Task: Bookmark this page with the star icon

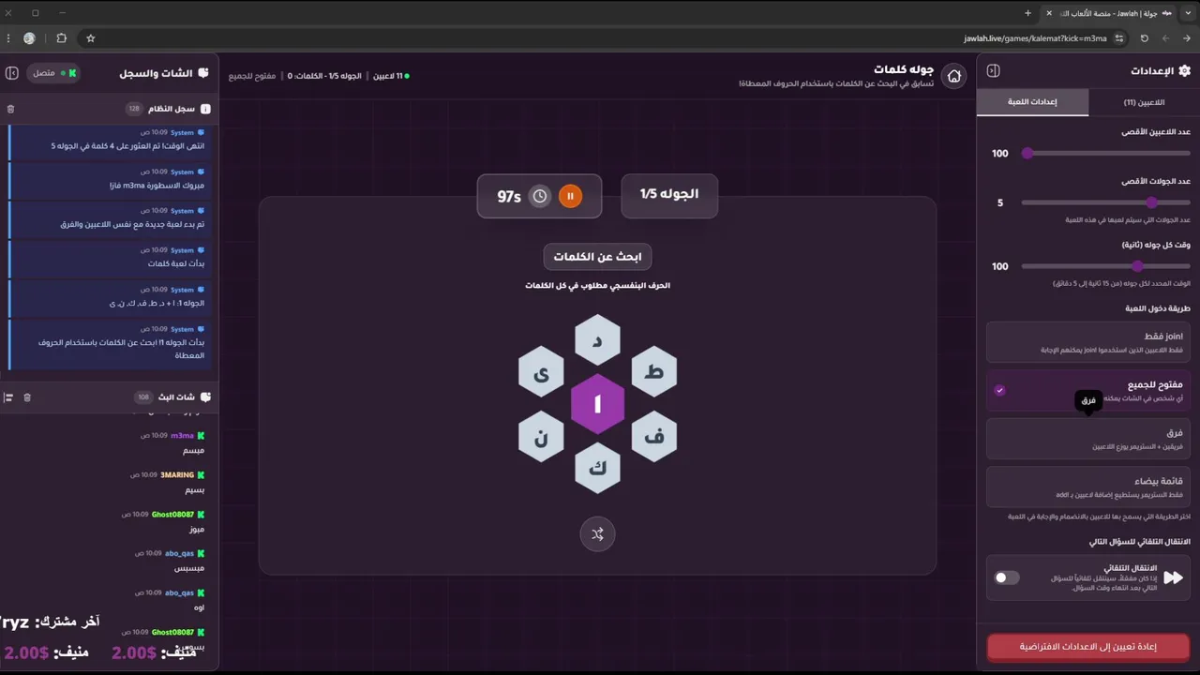Action: click(91, 38)
